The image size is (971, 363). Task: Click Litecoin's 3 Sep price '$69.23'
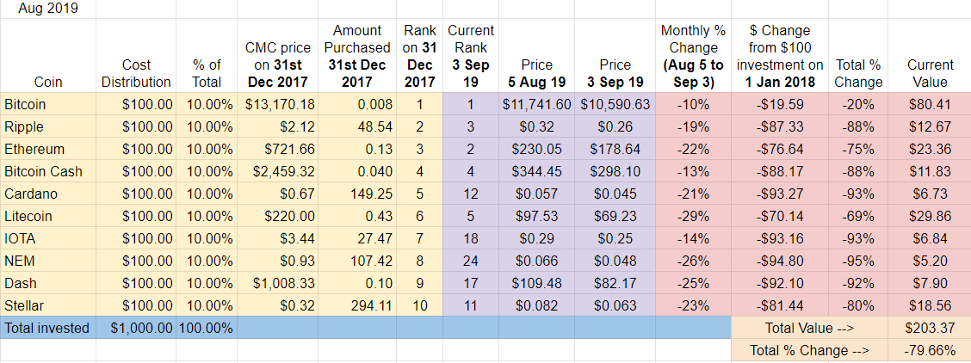615,216
